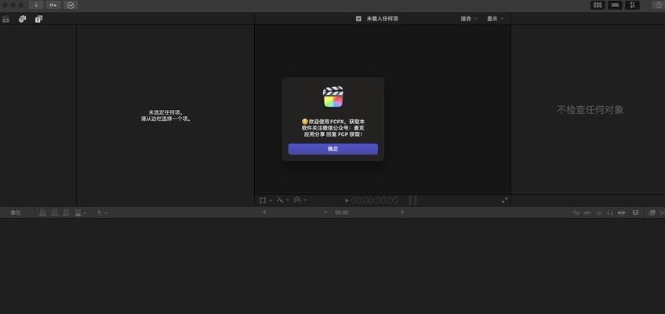Open background tasks checkmark circle icon
The image size is (665, 314).
click(71, 5)
